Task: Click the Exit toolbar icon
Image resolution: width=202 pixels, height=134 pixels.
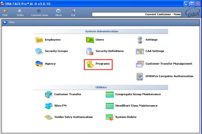Action: tap(73, 11)
